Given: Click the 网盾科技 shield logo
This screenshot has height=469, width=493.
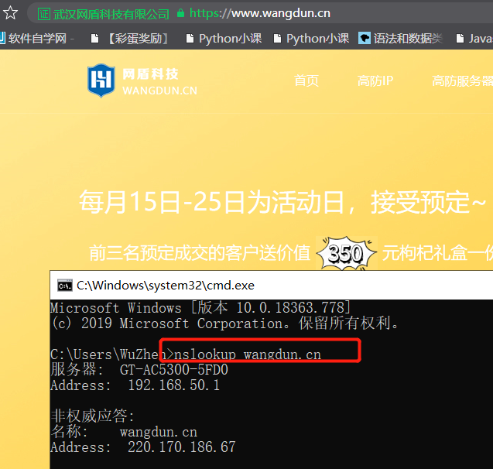Looking at the screenshot, I should (101, 80).
